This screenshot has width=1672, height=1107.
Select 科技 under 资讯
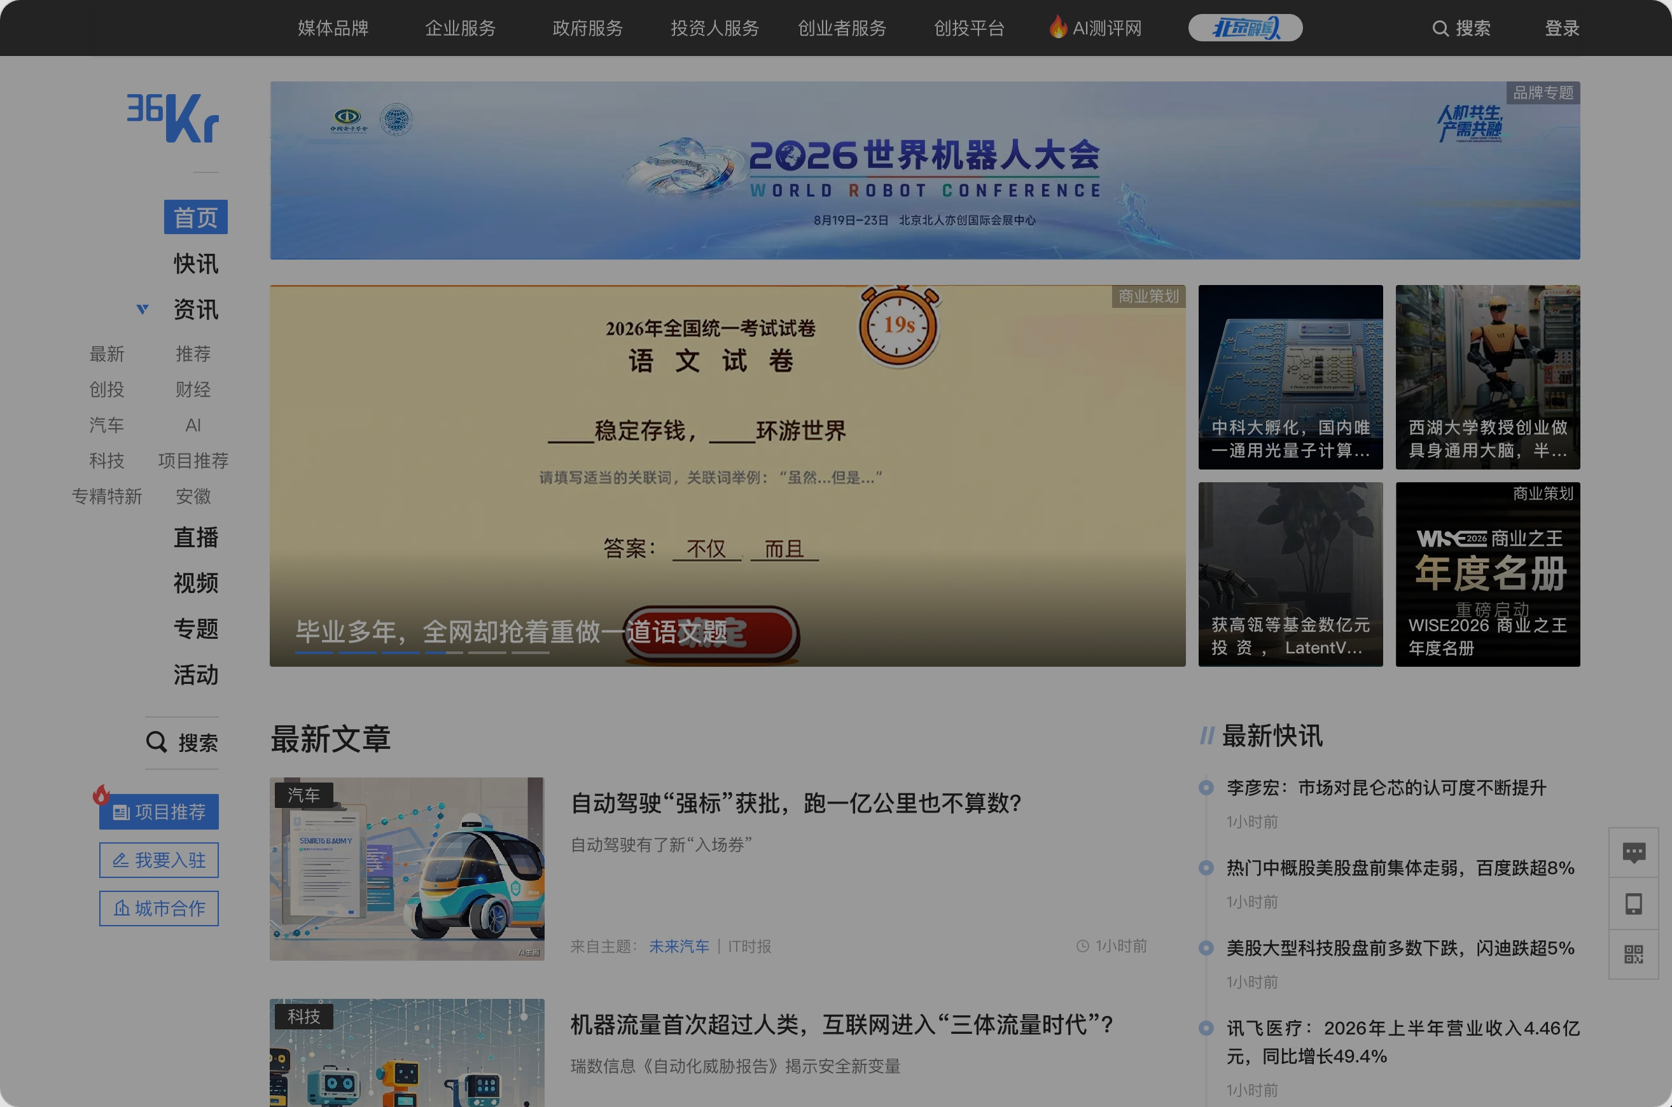pos(107,461)
